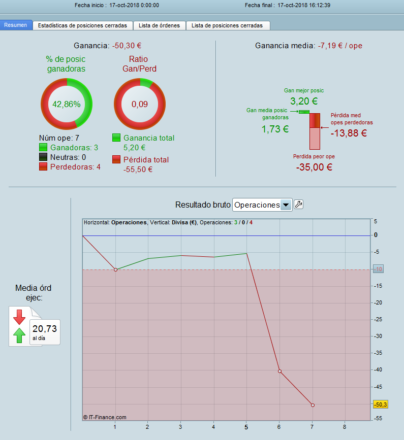This screenshot has width=404, height=440.
Task: Click the orders executed arrows icon
Action: point(20,326)
